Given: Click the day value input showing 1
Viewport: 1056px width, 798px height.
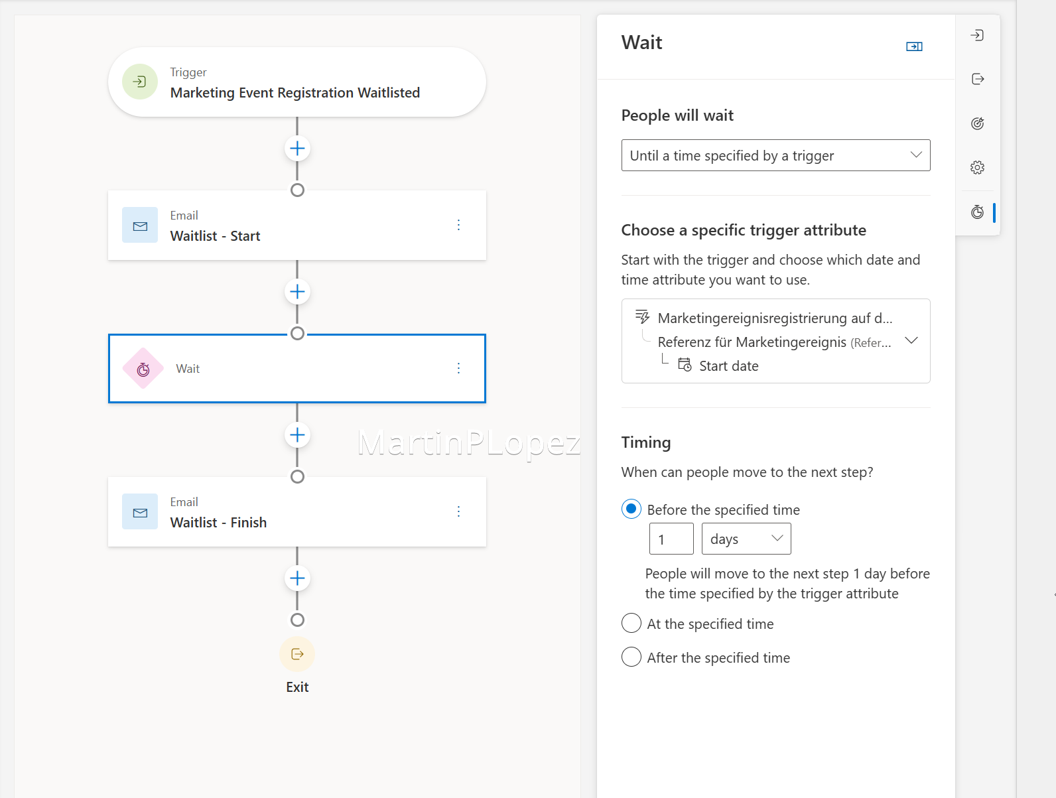Looking at the screenshot, I should pos(671,539).
